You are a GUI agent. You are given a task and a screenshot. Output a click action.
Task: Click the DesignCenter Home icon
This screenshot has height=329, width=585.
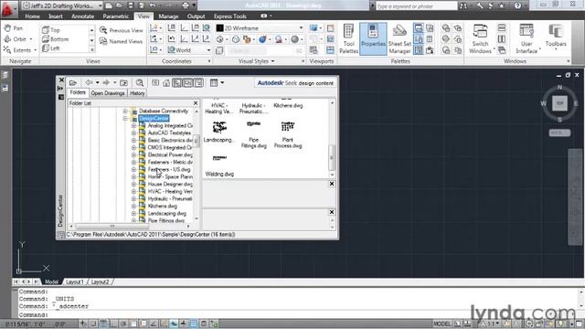[x=166, y=83]
